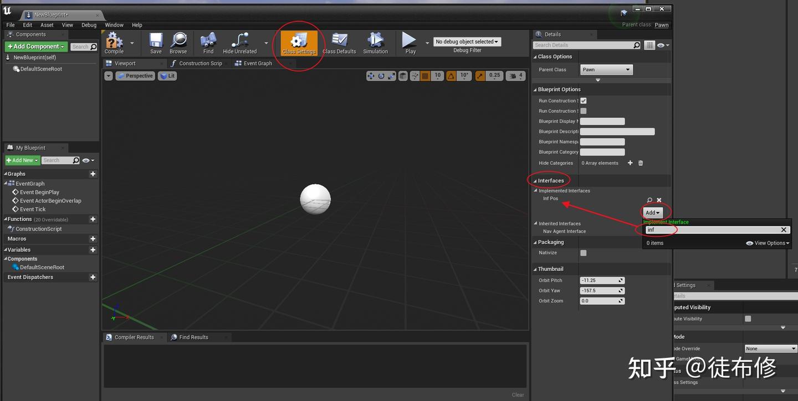Open the Perspective viewport dropdown
This screenshot has width=798, height=401.
click(135, 75)
